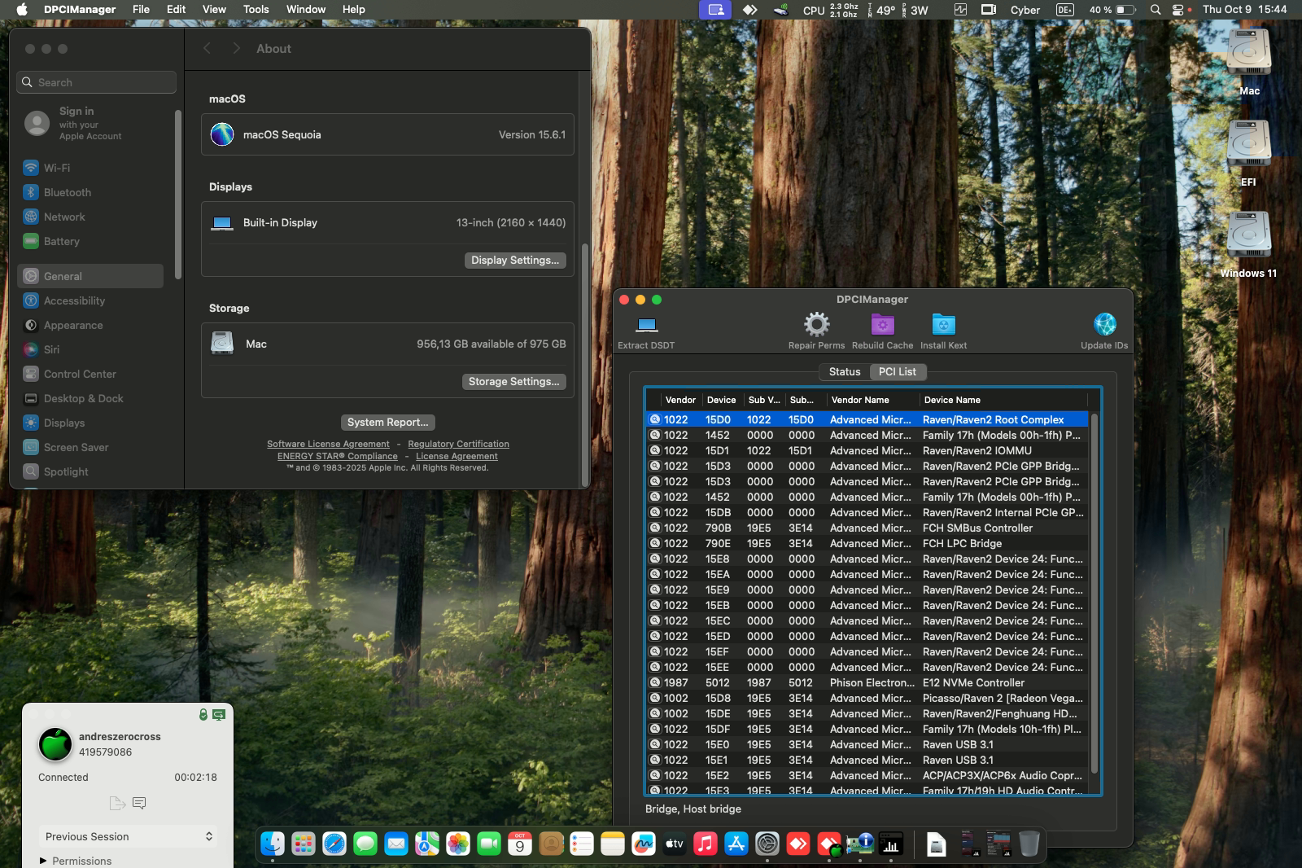Image resolution: width=1302 pixels, height=868 pixels.
Task: Open the Tools menu
Action: [x=256, y=10]
